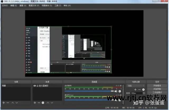The image size is (169, 110).
Task: Click the mixer panel vertical scrollbar
Action: (x=123, y=94)
